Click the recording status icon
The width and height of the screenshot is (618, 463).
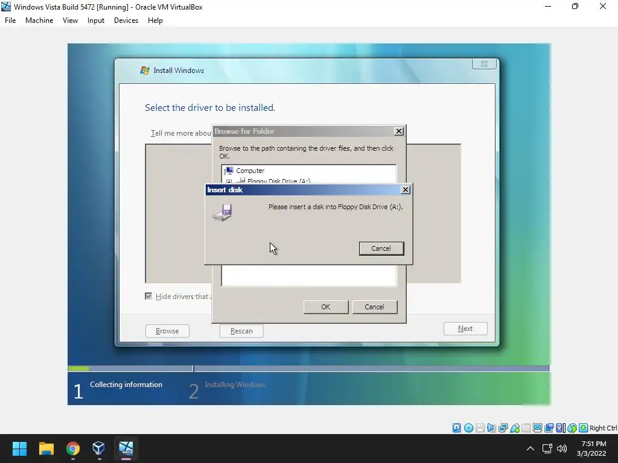pyautogui.click(x=549, y=428)
